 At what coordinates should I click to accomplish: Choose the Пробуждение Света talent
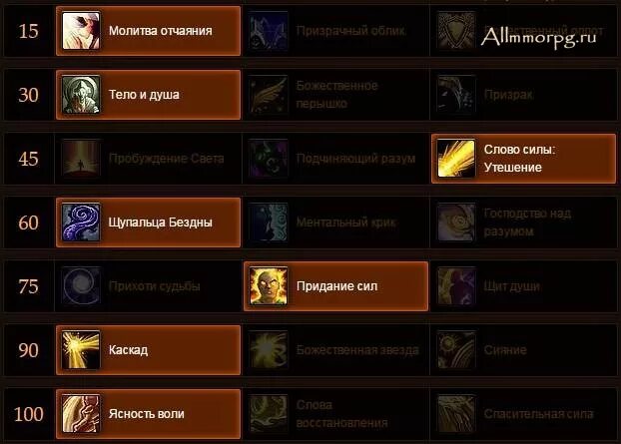pyautogui.click(x=149, y=159)
